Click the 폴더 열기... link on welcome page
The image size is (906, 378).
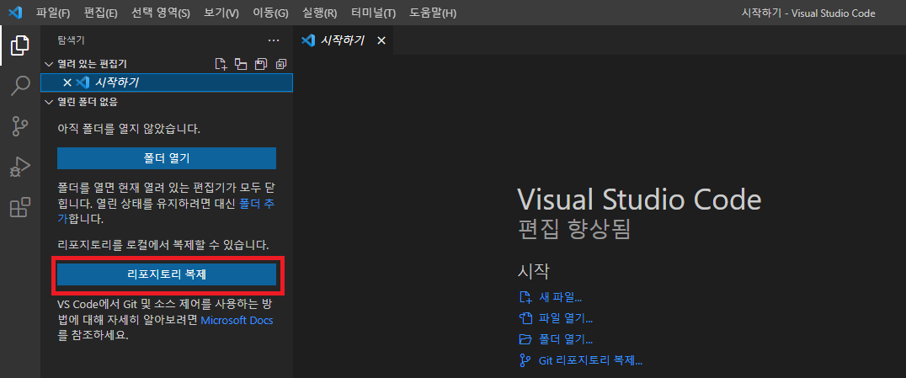click(566, 339)
